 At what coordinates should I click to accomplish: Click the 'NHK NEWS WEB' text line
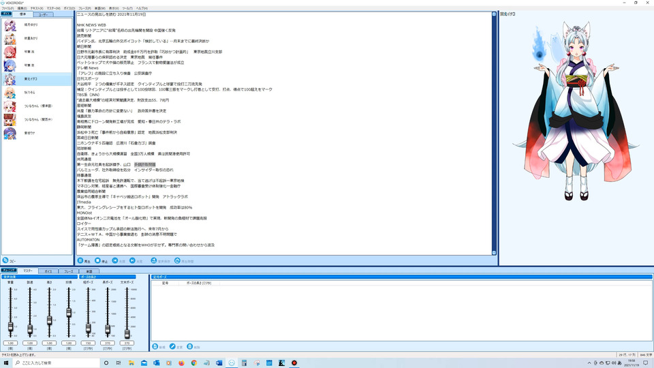pos(91,25)
